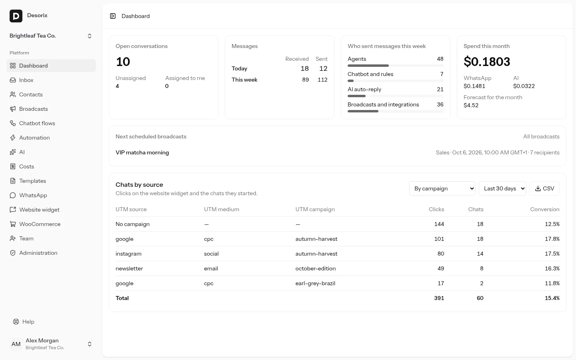Click the Chatbot flows icon
Screen dimensions: 576x360
coord(13,123)
